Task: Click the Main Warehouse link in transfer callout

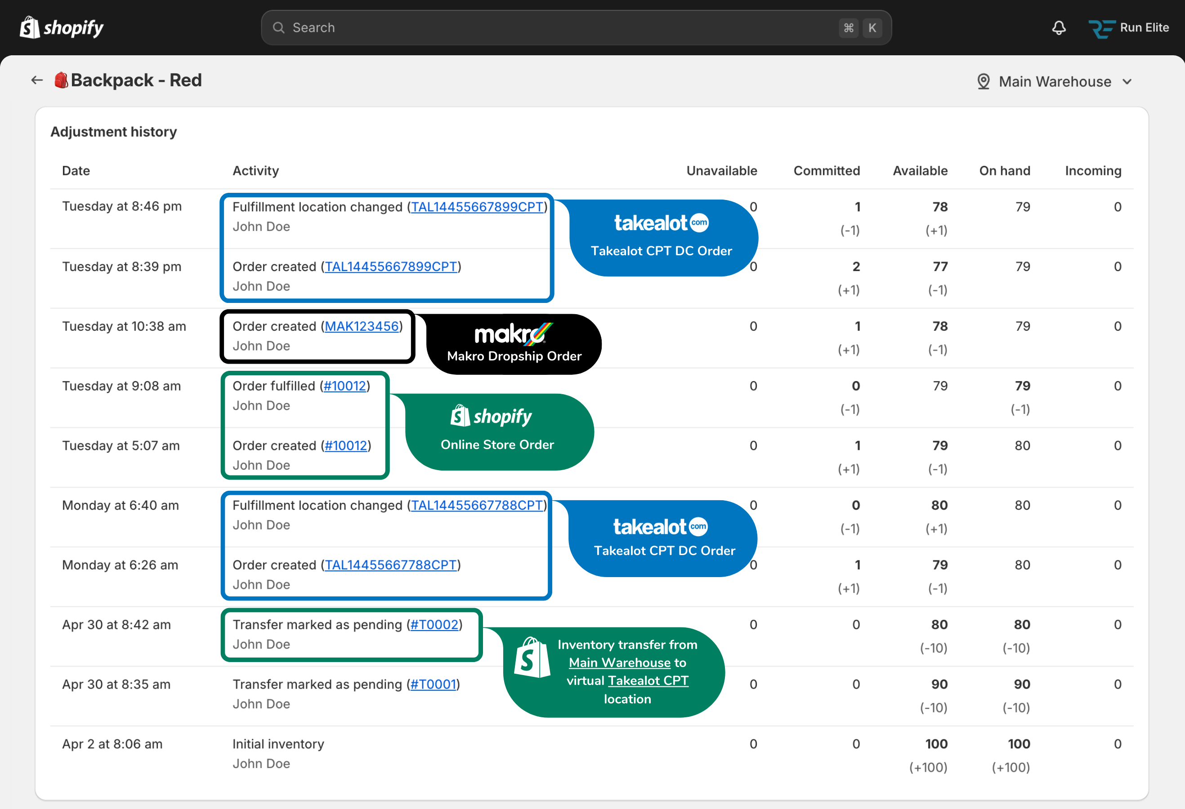Action: pyautogui.click(x=620, y=662)
